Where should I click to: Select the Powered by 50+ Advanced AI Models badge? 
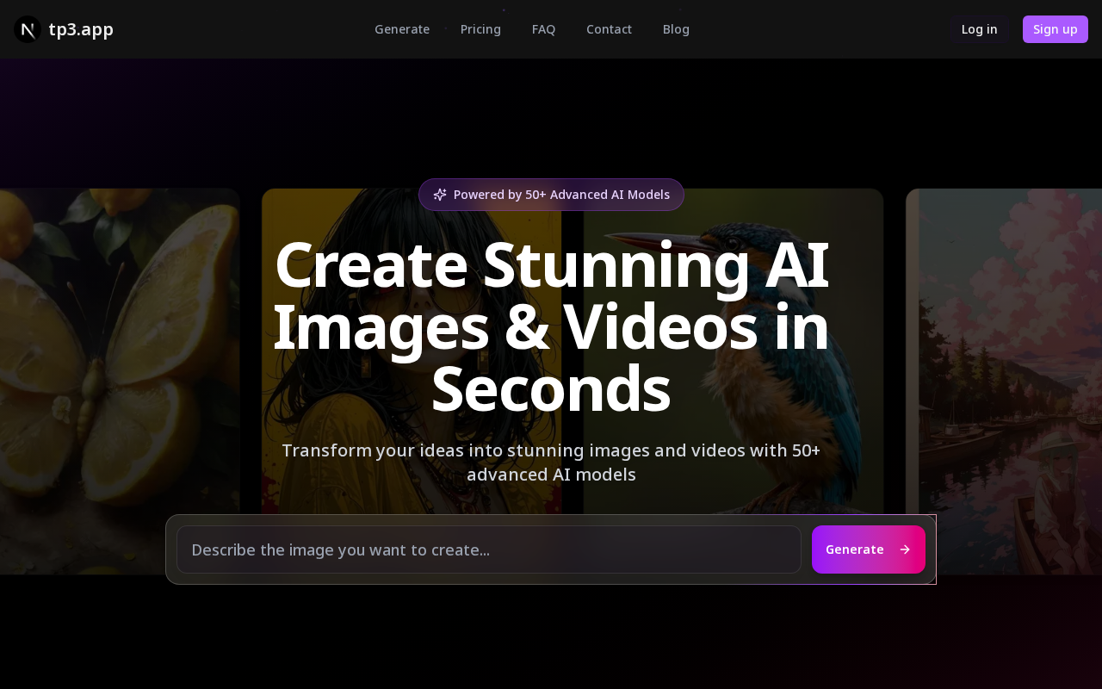click(x=551, y=195)
